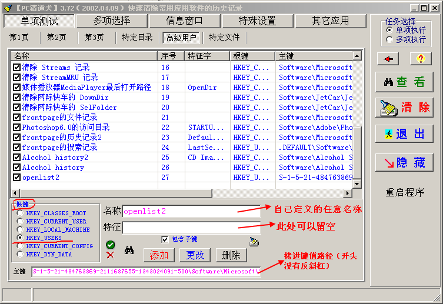Click the 删除 button

pyautogui.click(x=231, y=255)
